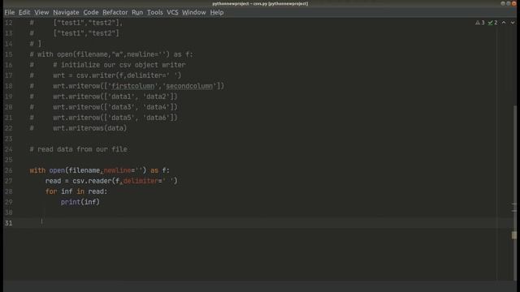Click 'secondcolumn' text in line 18

(189, 86)
